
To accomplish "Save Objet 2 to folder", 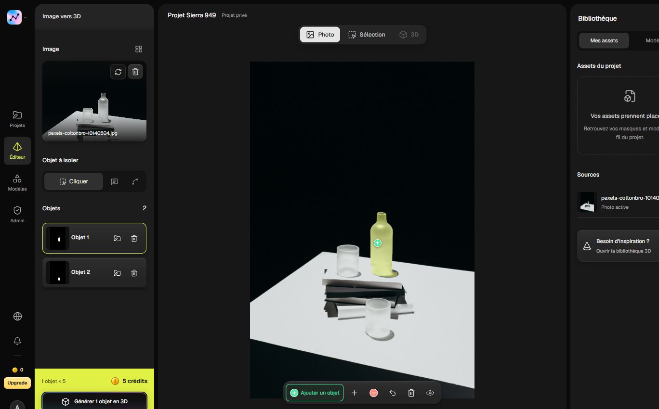I will click(x=117, y=273).
